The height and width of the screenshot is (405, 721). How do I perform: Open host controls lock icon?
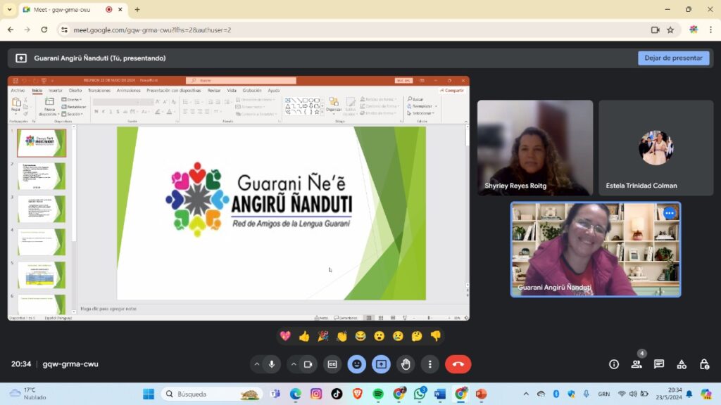[704, 364]
